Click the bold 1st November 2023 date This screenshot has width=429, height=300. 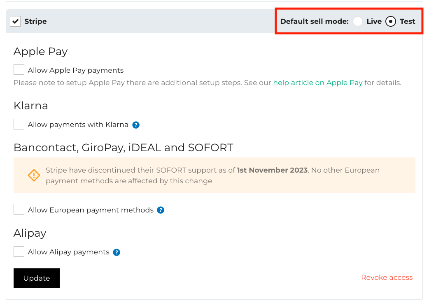click(x=272, y=170)
